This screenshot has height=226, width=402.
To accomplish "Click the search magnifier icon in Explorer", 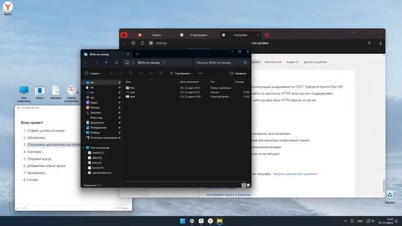I will [245, 63].
